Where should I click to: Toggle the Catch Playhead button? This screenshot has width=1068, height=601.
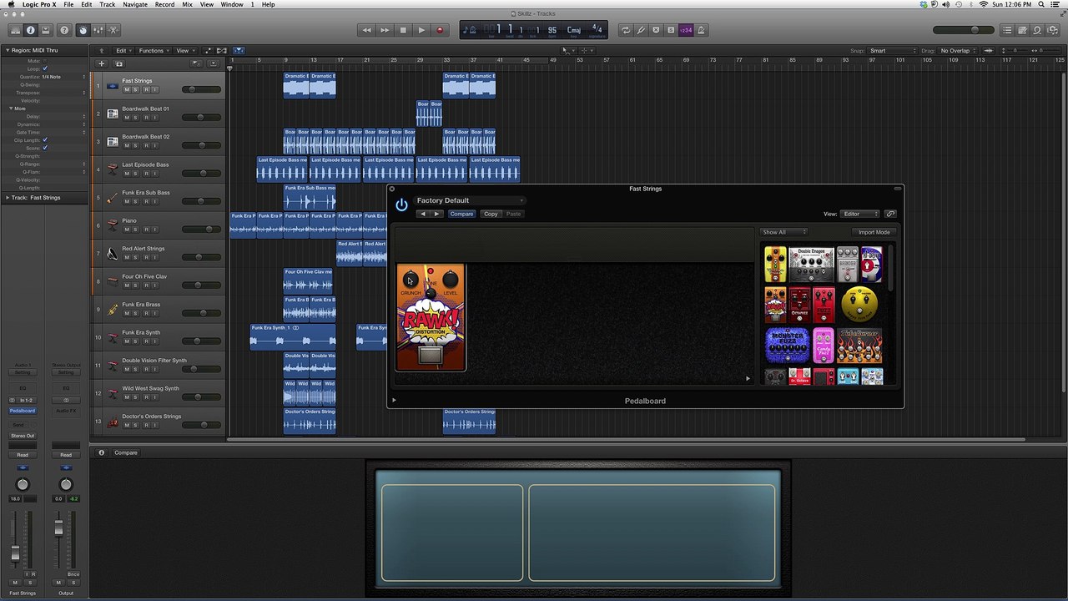pos(239,51)
